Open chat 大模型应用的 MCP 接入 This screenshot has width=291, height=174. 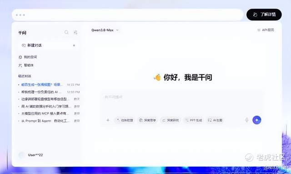49,113
